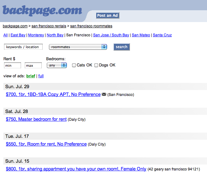Click the Post an Ad button
This screenshot has height=181, width=207.
coord(108,16)
